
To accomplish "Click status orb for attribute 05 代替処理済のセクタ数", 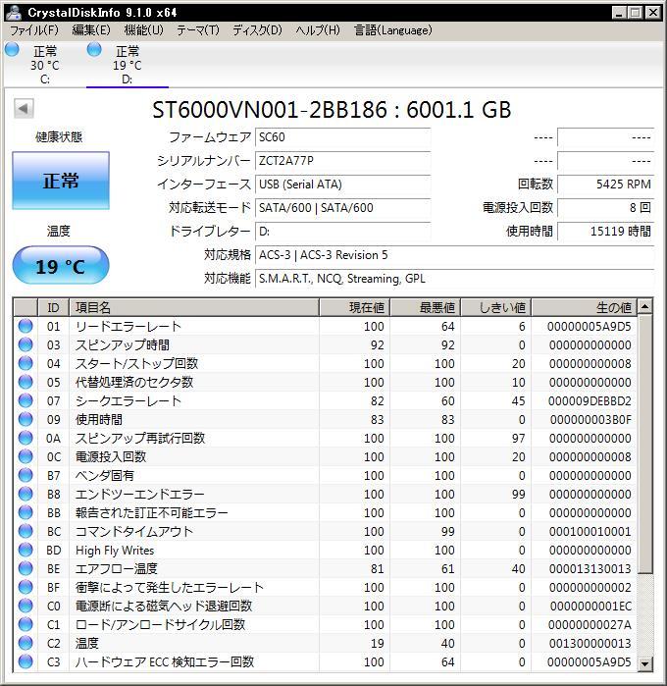I will (26, 382).
